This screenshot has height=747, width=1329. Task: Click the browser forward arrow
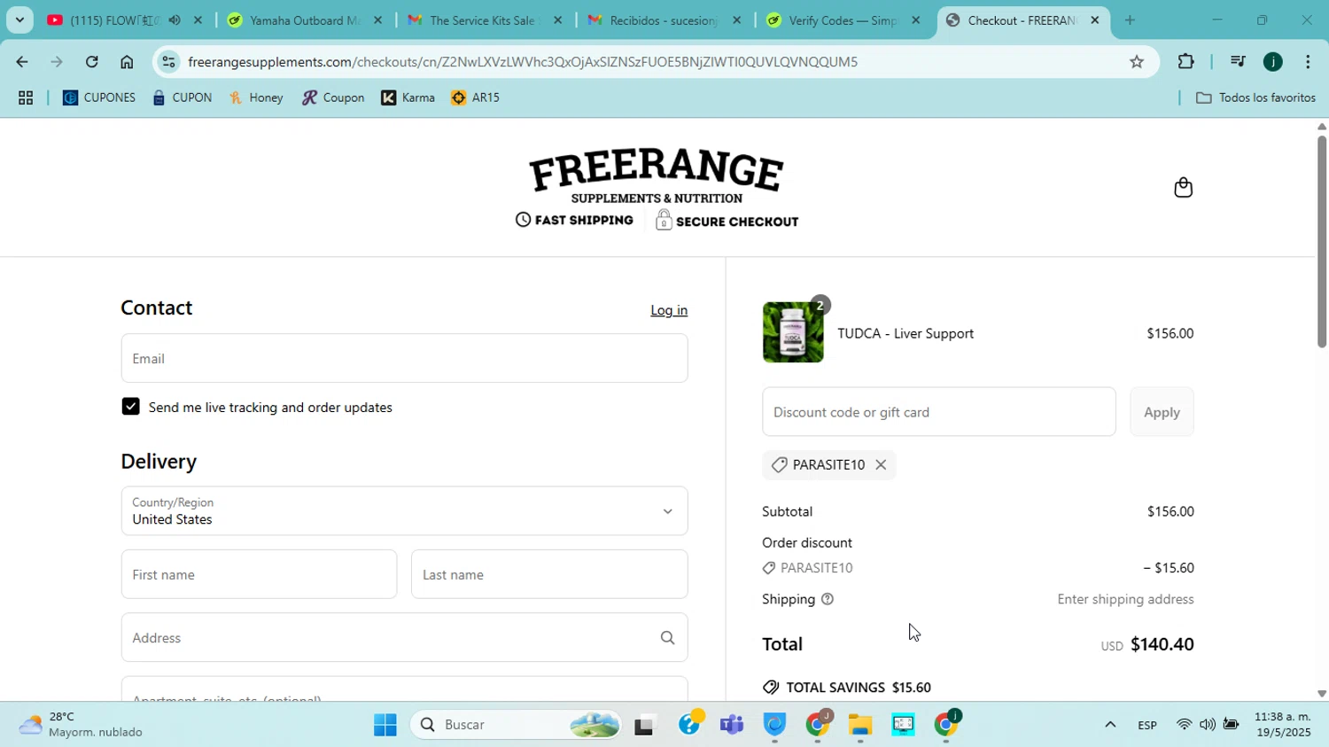click(57, 62)
